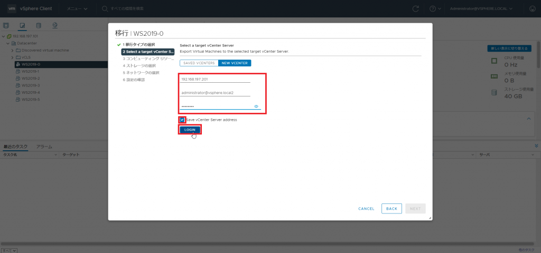Screen dimensions: 541x253
Task: Collapse the Datacenter tree node
Action: point(7,43)
